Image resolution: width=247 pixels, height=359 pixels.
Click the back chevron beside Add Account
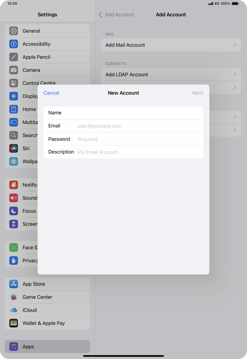tap(100, 15)
